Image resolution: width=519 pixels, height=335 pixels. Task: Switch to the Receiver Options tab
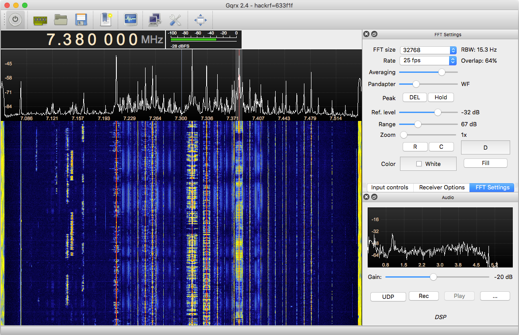tap(442, 188)
